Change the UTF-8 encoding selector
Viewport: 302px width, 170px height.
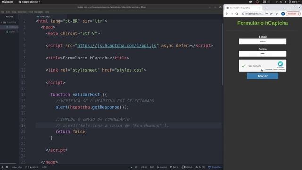[x=143, y=167]
